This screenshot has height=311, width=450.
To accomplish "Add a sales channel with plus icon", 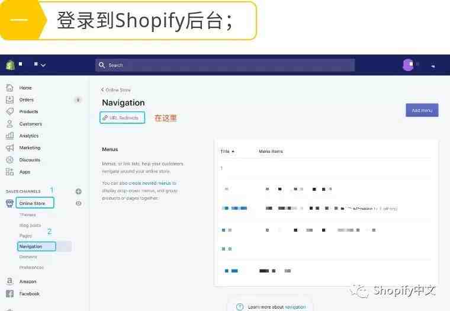I will [78, 191].
